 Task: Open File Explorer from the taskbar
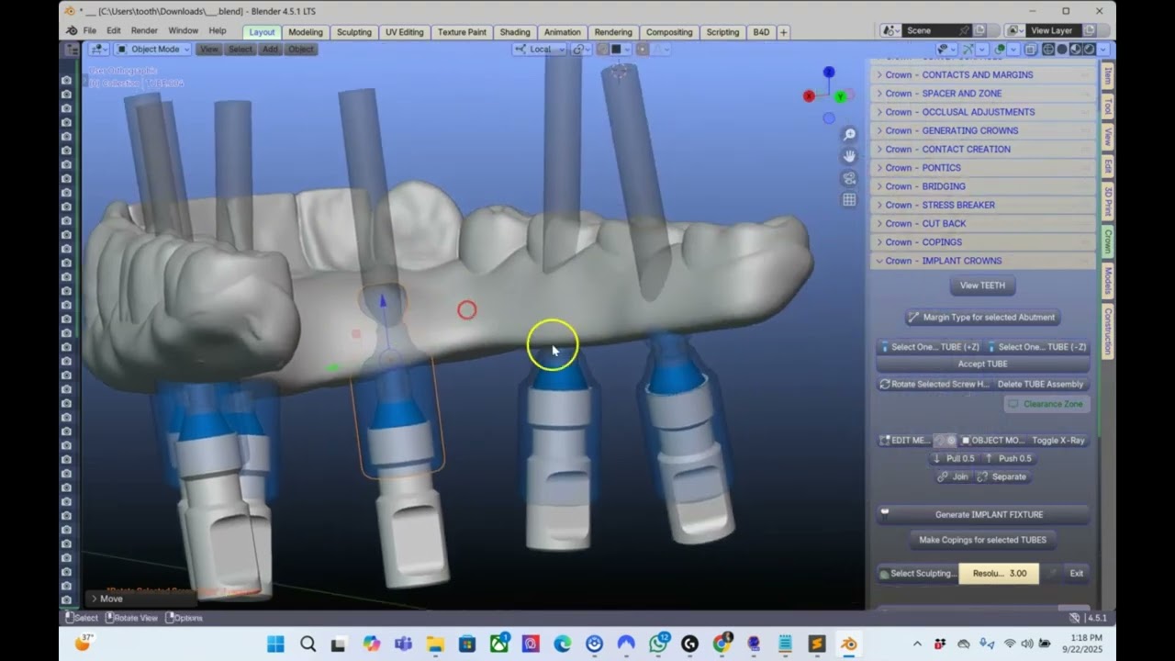tap(435, 644)
